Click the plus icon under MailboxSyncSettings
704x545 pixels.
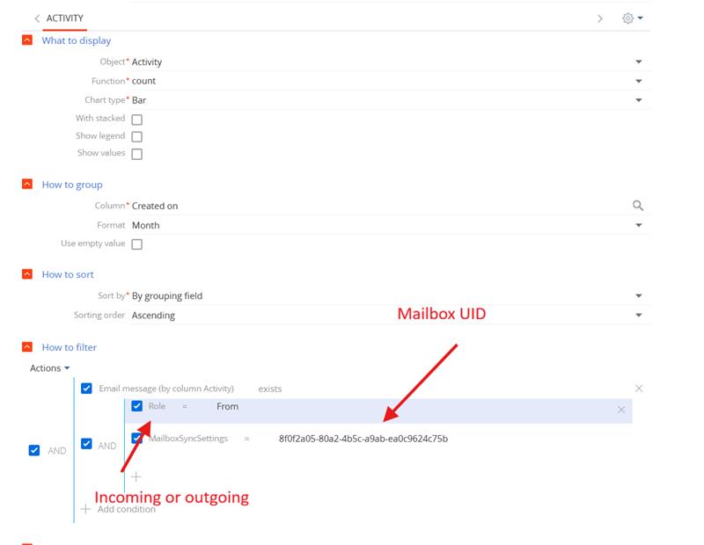pos(136,476)
